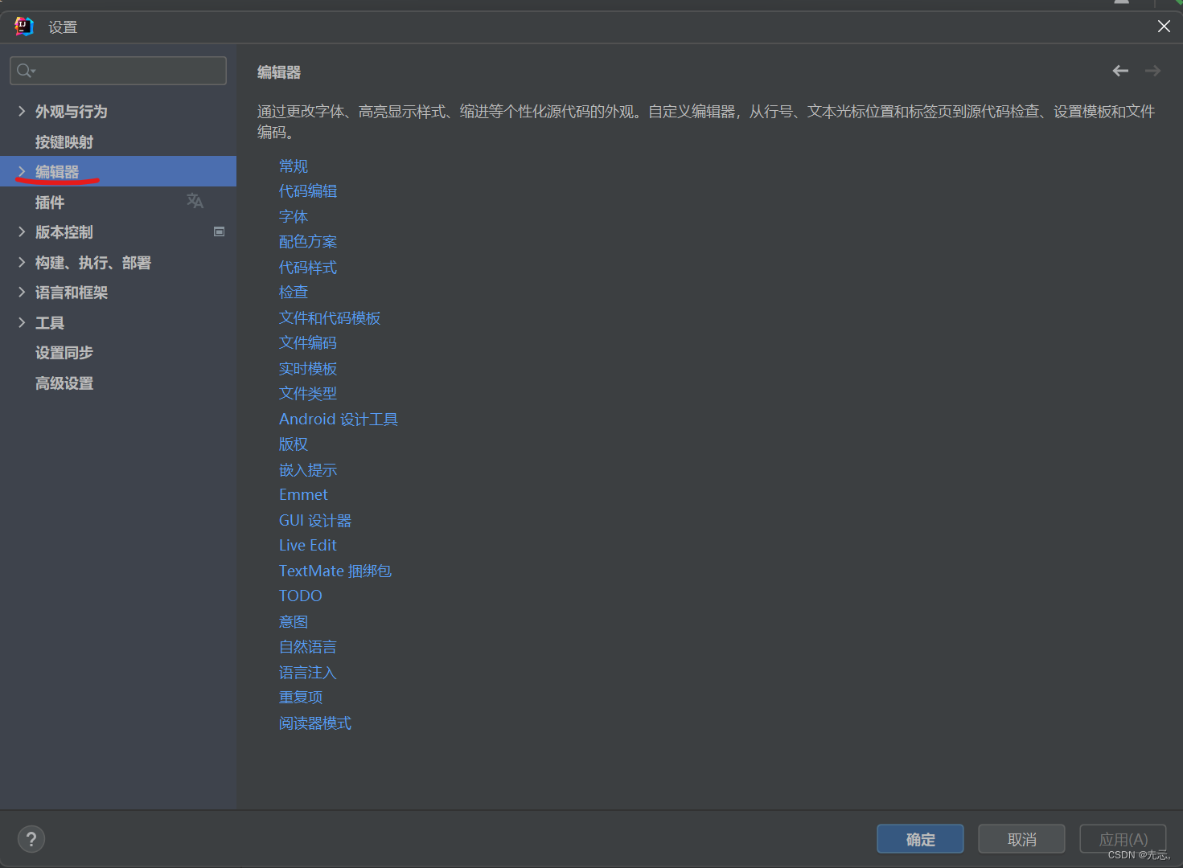
Task: Click the 应用(A) button
Action: [1123, 839]
